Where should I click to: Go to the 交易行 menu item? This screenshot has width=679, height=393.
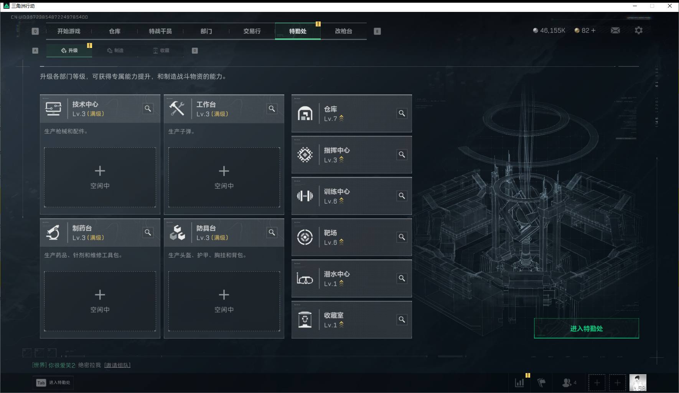[x=252, y=31]
